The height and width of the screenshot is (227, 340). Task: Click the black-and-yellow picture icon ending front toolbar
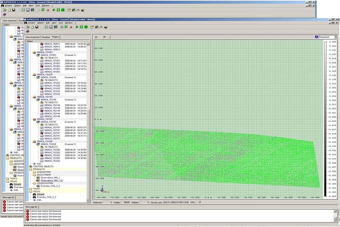[106, 27]
